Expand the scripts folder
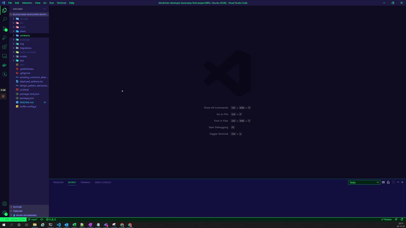 tap(29, 56)
